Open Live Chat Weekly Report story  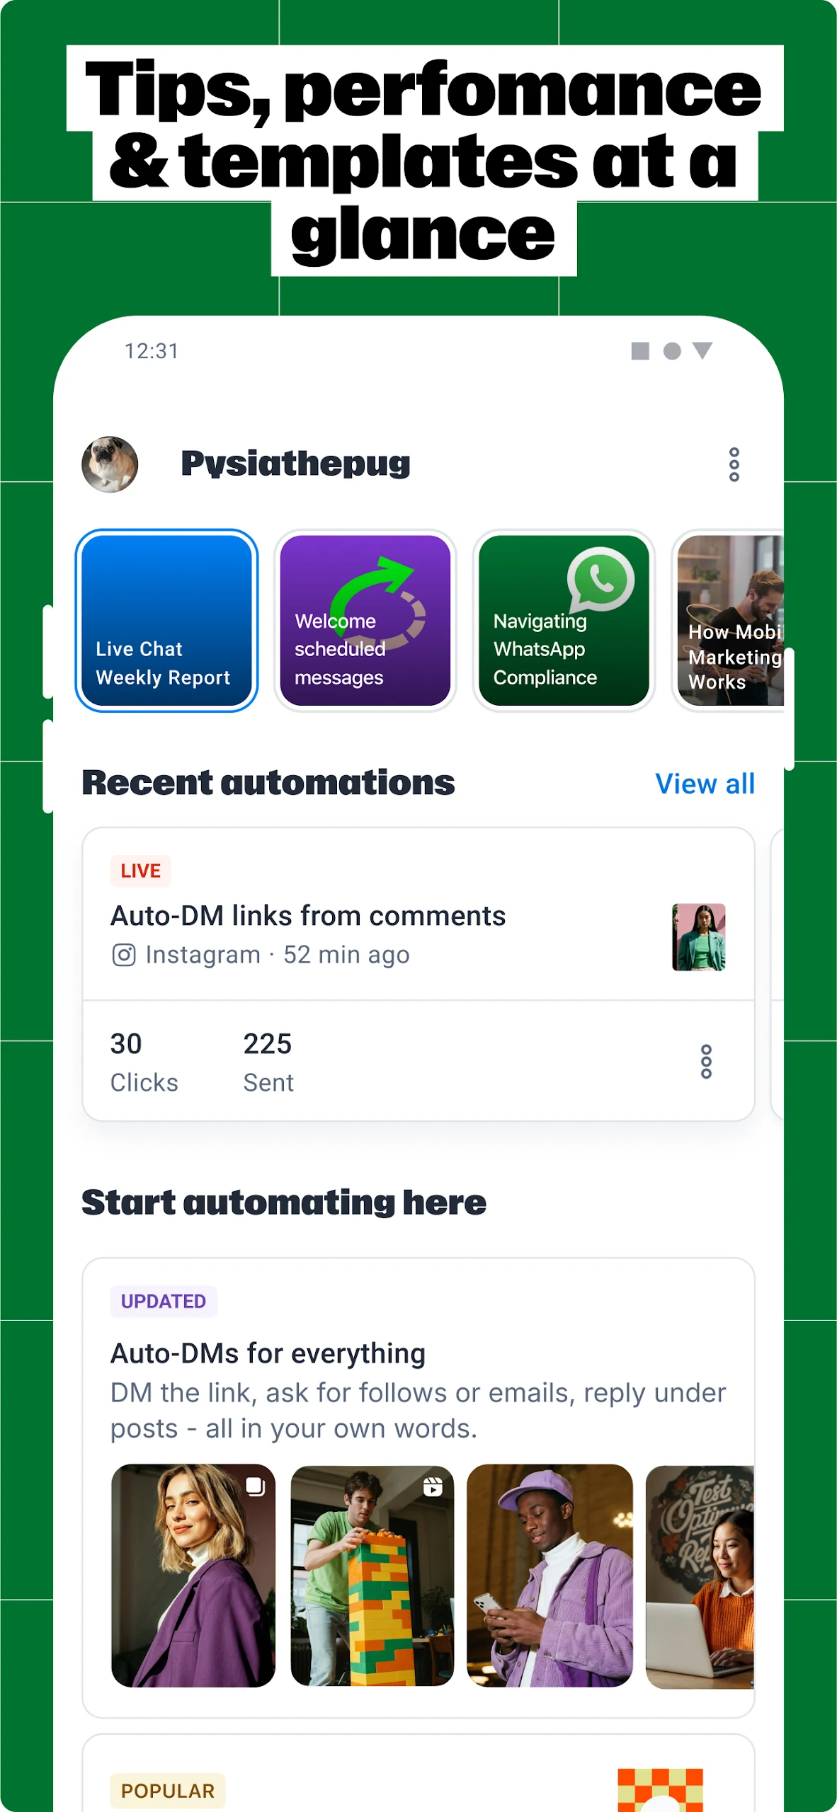pyautogui.click(x=166, y=620)
